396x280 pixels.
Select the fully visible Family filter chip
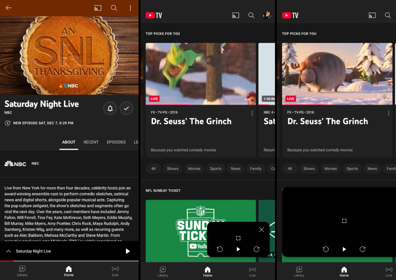255,169
